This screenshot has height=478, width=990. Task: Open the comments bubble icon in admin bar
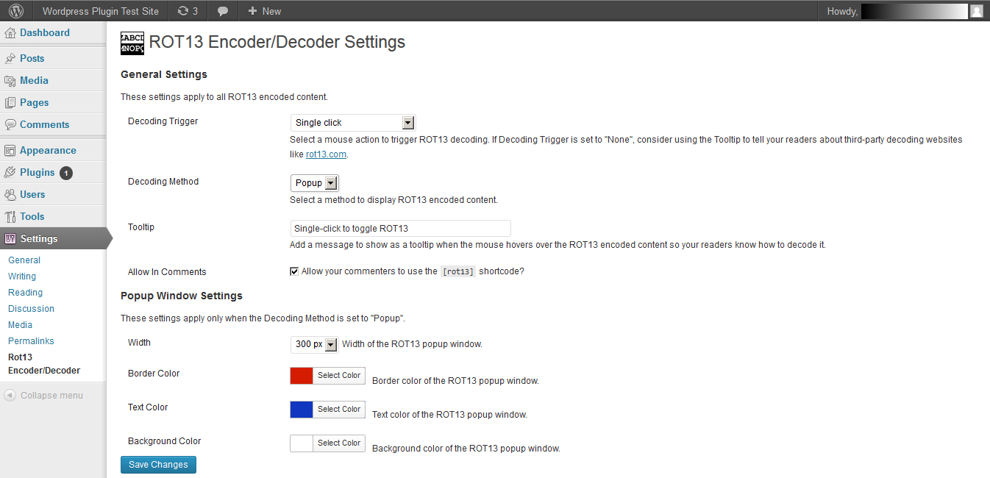[x=223, y=11]
